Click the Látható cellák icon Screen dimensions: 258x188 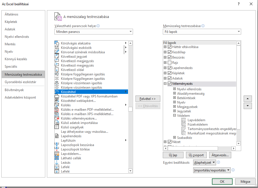click(57, 158)
